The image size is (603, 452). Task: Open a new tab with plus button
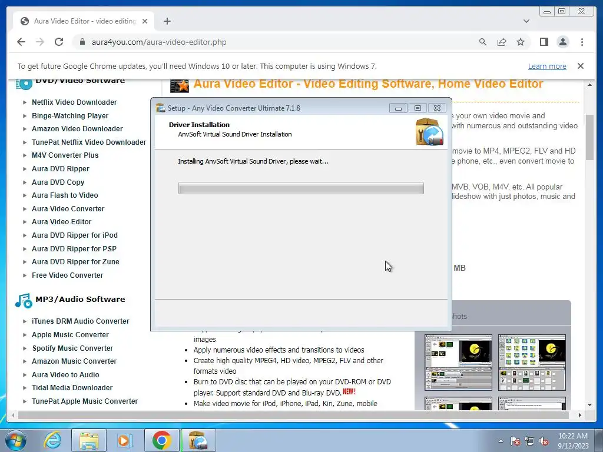tap(167, 21)
